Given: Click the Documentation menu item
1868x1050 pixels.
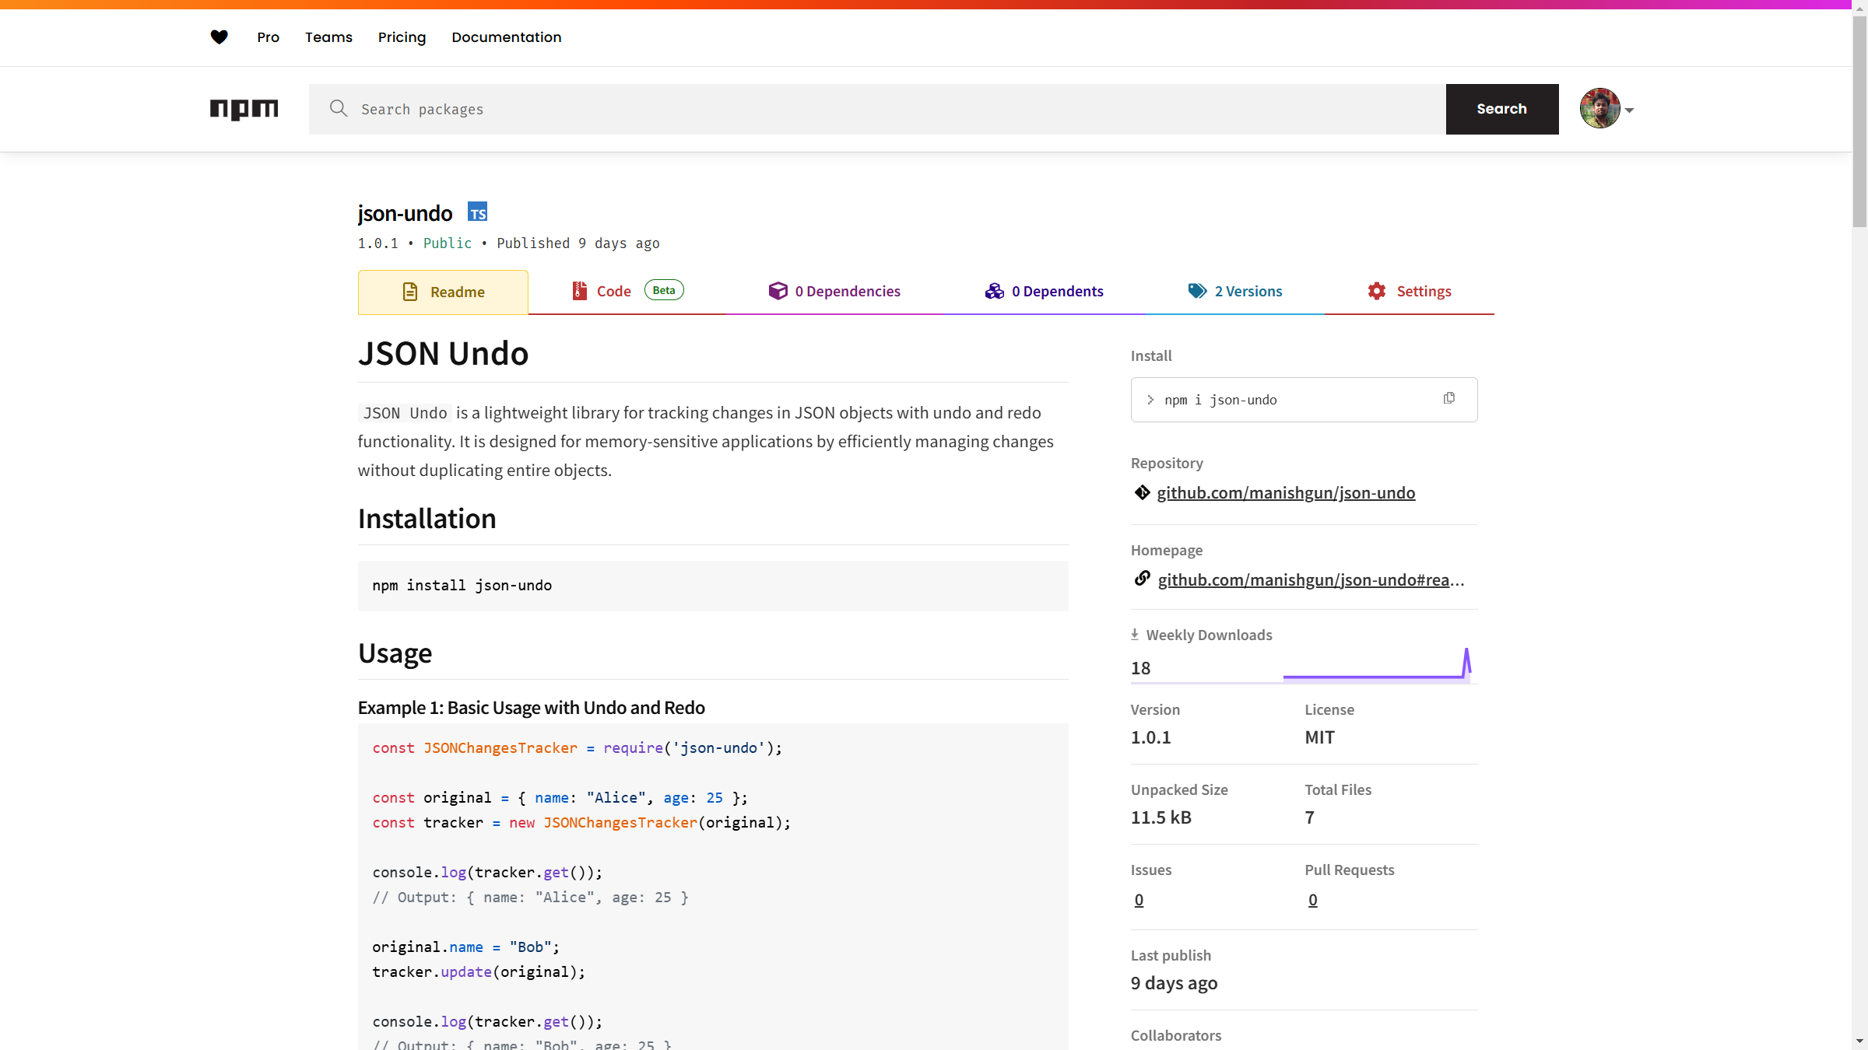Looking at the screenshot, I should pyautogui.click(x=506, y=37).
